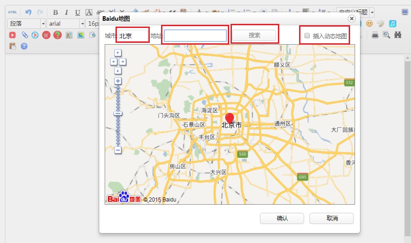Viewport: 411px width, 243px height.
Task: Click the Google map insert icon
Action: (81, 35)
